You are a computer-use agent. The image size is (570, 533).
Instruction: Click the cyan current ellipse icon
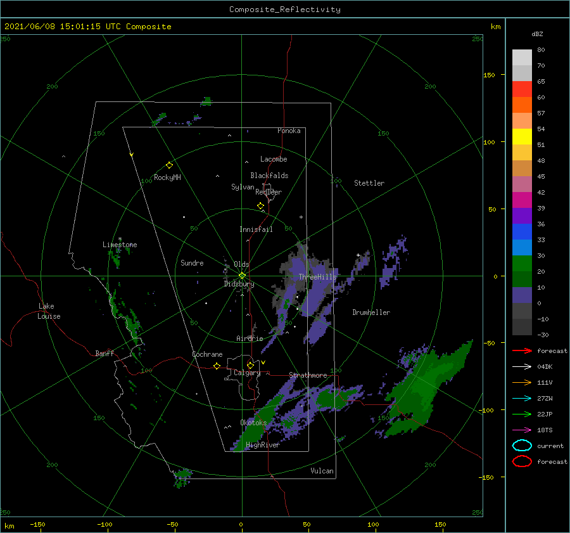[x=522, y=446]
